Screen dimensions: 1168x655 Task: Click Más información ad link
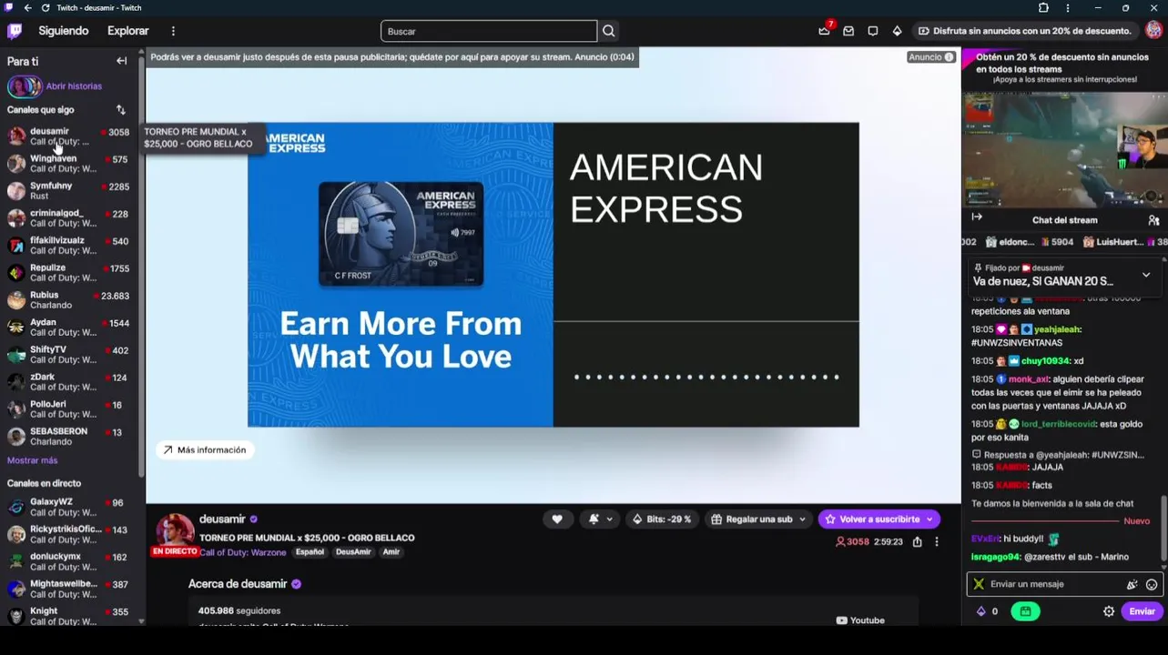(205, 450)
